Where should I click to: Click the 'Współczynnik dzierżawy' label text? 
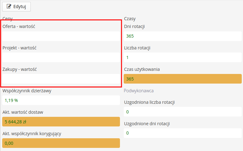click(x=27, y=91)
